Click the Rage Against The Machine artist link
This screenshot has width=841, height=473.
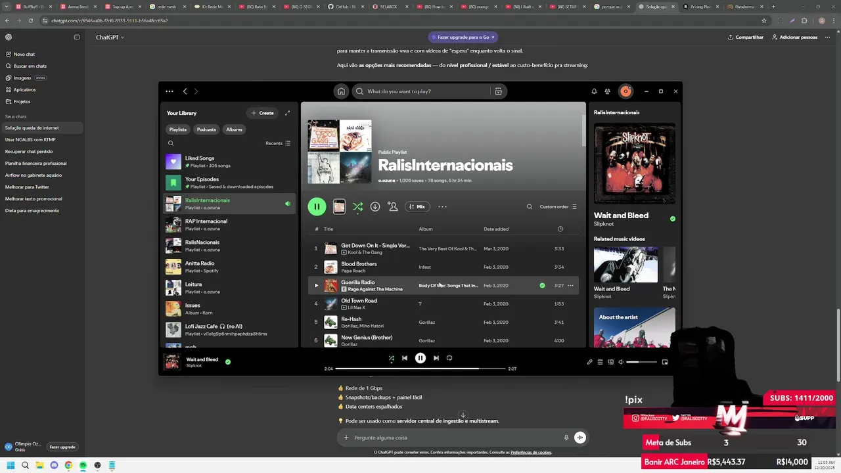coord(375,289)
